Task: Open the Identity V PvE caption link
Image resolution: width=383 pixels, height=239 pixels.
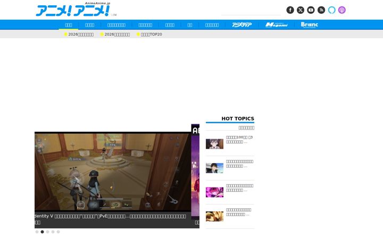Action: (111, 219)
